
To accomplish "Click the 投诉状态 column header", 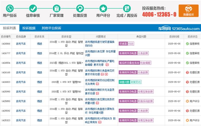I will coord(193,37).
